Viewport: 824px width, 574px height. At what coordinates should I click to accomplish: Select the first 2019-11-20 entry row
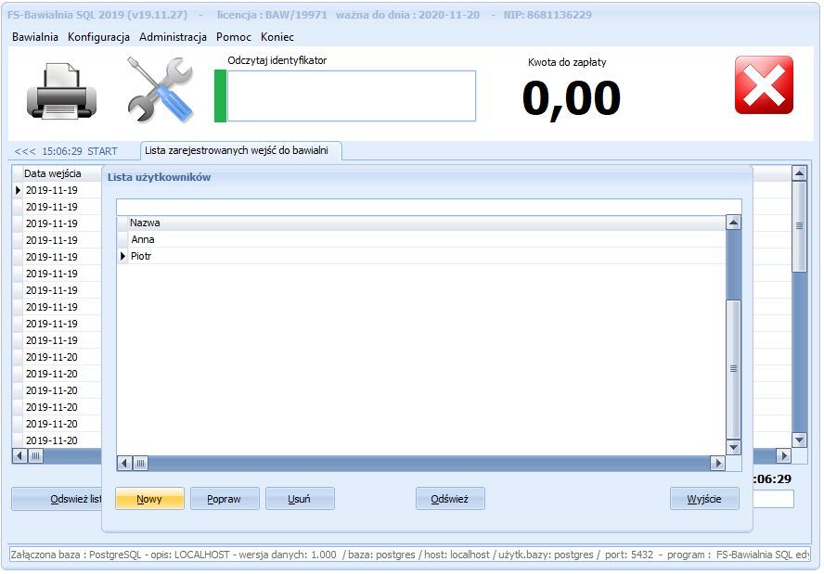(x=57, y=357)
